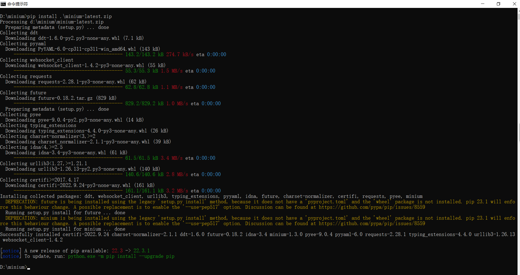Viewport: 520px width, 275px height.
Task: Click the final 'D:\minium>' prompt
Action: pyautogui.click(x=14, y=267)
